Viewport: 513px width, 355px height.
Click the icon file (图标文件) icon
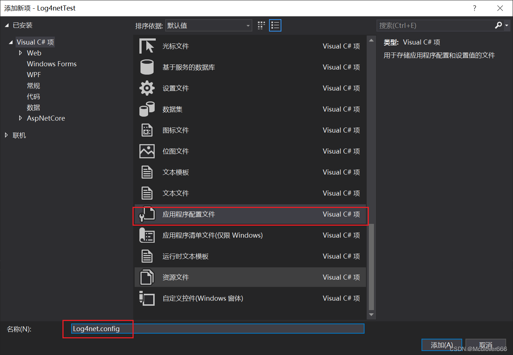[147, 130]
